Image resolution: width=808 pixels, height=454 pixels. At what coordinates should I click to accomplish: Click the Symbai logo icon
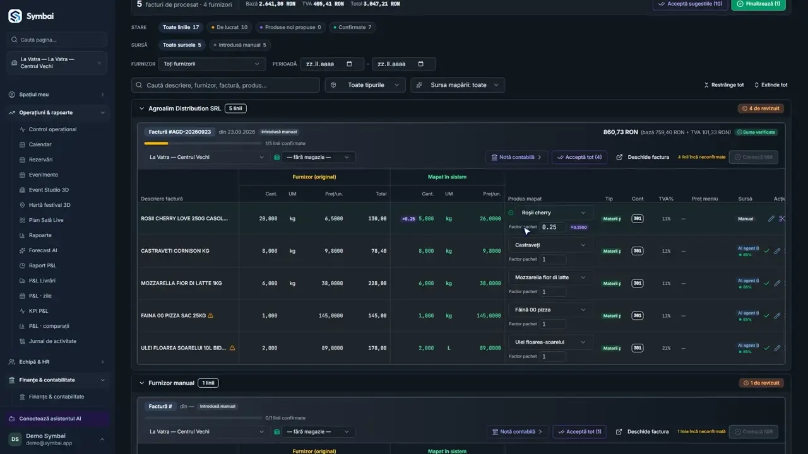coord(15,16)
